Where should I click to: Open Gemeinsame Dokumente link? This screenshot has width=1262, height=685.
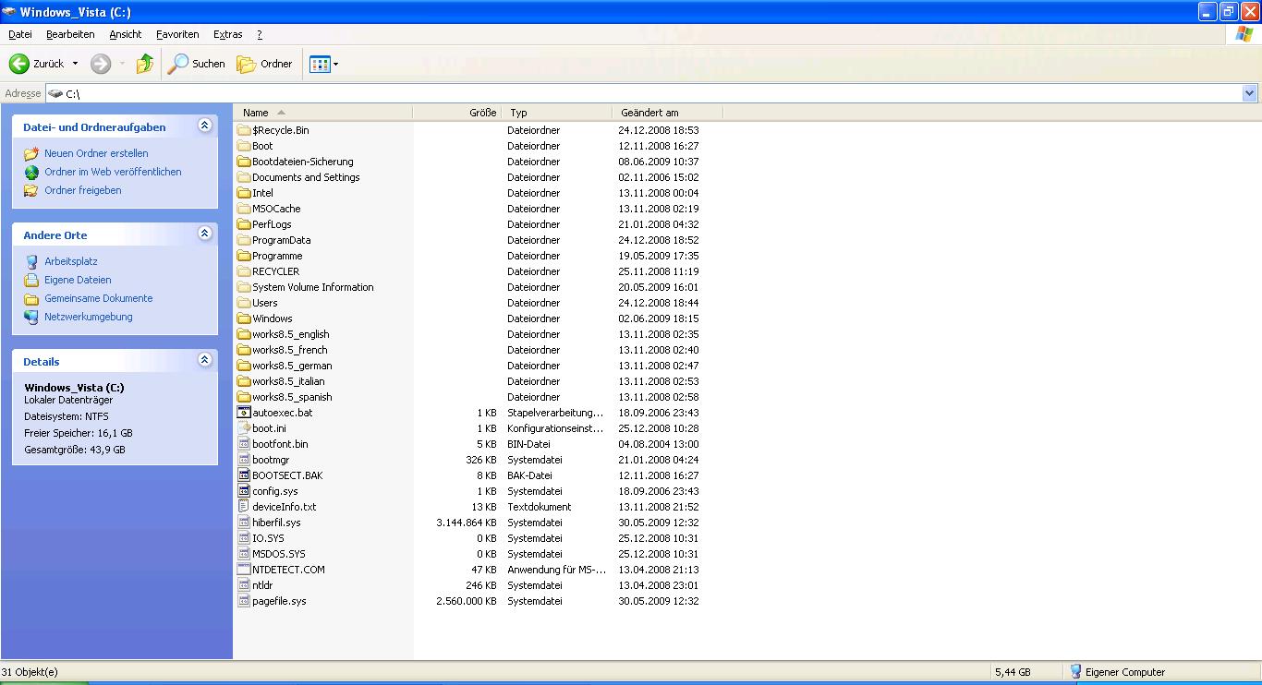pos(99,298)
